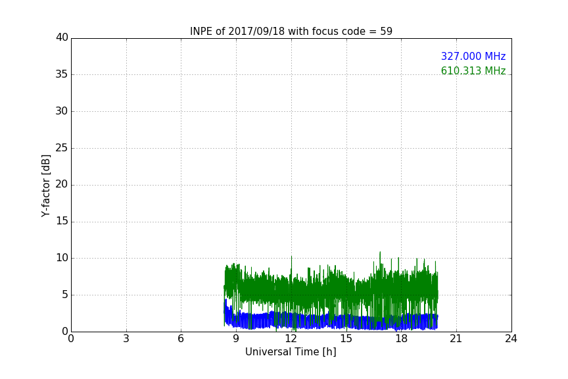Click y-axis tick label '10'
The image size is (568, 379).
pyautogui.click(x=62, y=258)
